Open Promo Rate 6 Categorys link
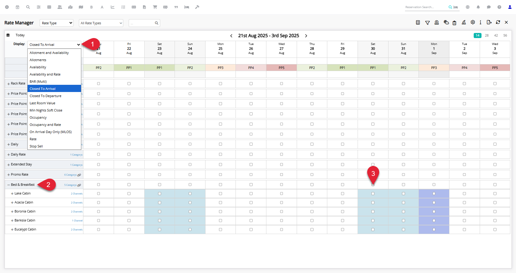Screen dimensions: 516x273 (70, 175)
